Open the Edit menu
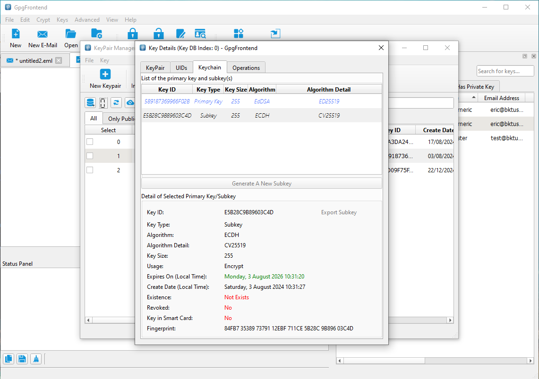 pyautogui.click(x=25, y=19)
